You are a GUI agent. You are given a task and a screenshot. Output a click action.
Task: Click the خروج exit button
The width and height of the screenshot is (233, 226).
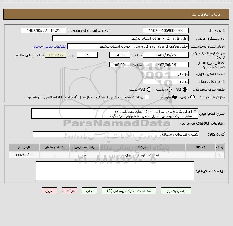pos(49,191)
